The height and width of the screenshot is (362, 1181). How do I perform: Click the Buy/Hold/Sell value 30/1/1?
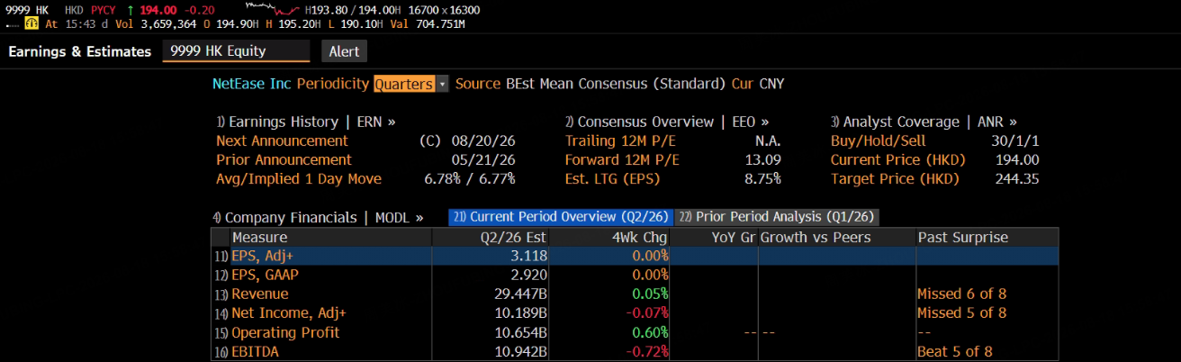coord(1014,140)
